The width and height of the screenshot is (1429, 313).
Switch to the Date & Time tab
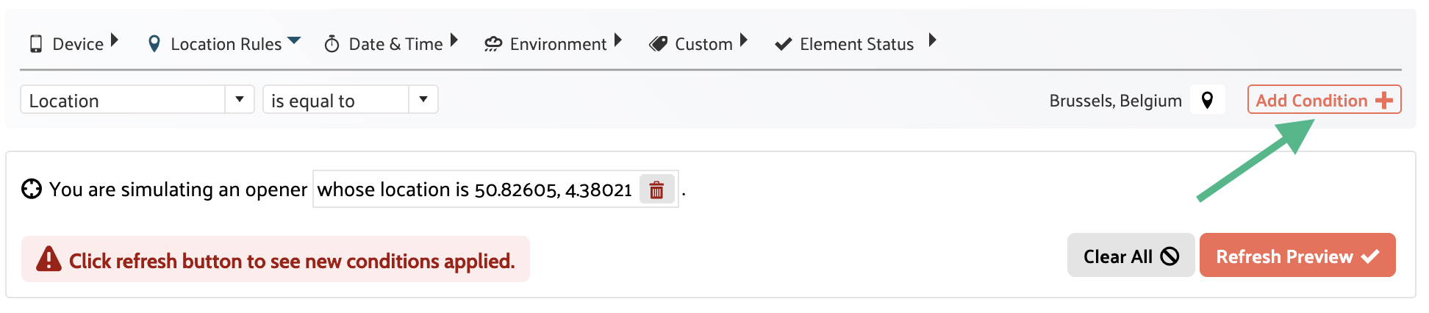point(395,44)
